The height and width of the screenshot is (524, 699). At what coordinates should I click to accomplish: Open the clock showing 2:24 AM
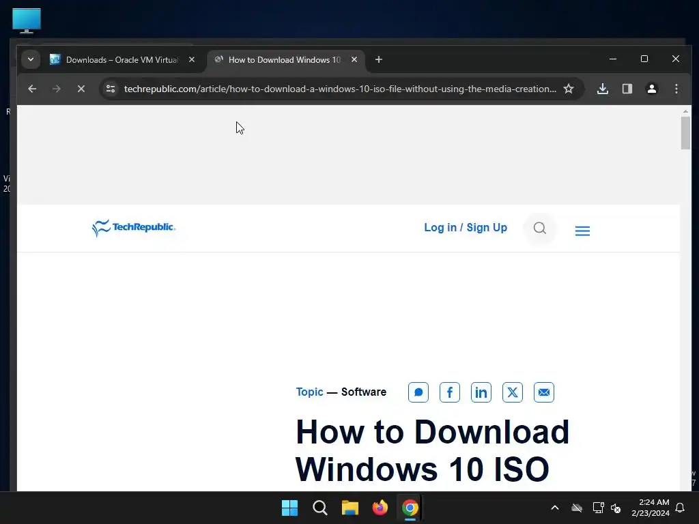point(651,508)
